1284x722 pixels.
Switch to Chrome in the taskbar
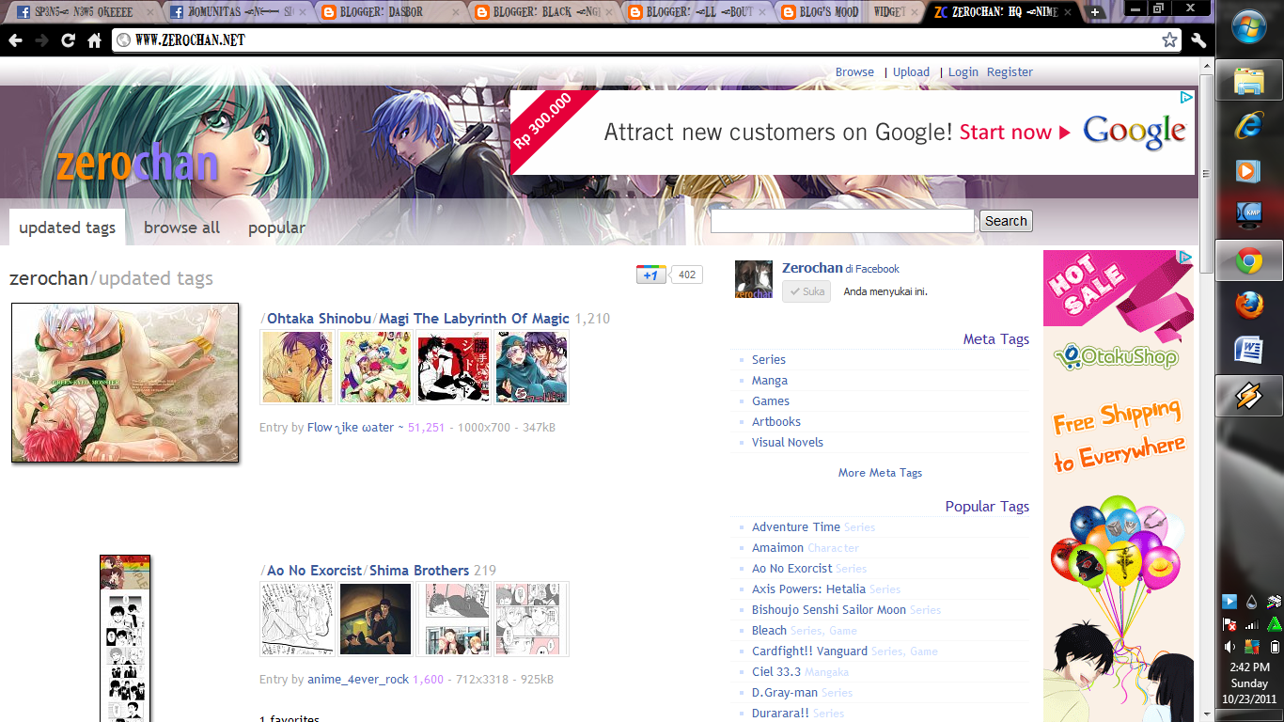click(1249, 260)
